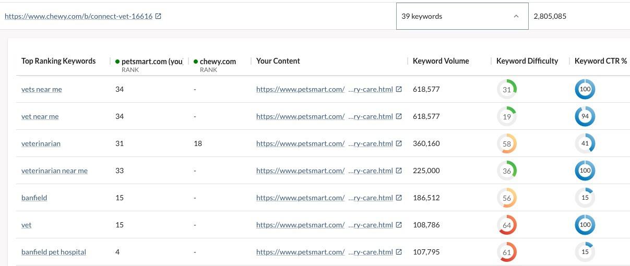
Task: Click chewy.com rank 18 in veterinarian row
Action: click(x=198, y=143)
